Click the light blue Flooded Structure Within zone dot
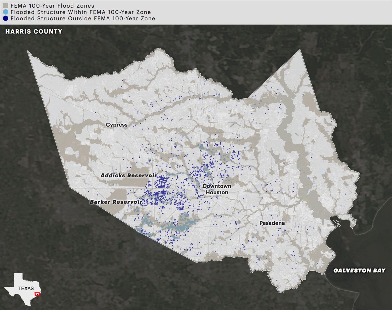The height and width of the screenshot is (310, 392). point(5,12)
